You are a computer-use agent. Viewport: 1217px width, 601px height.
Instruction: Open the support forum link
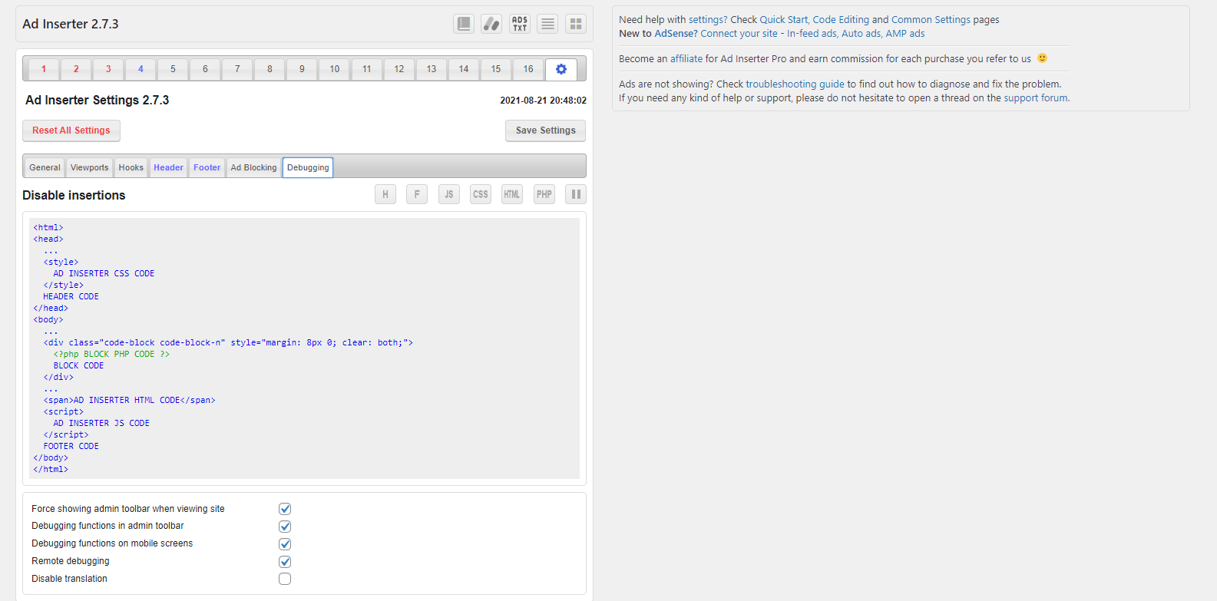1036,98
